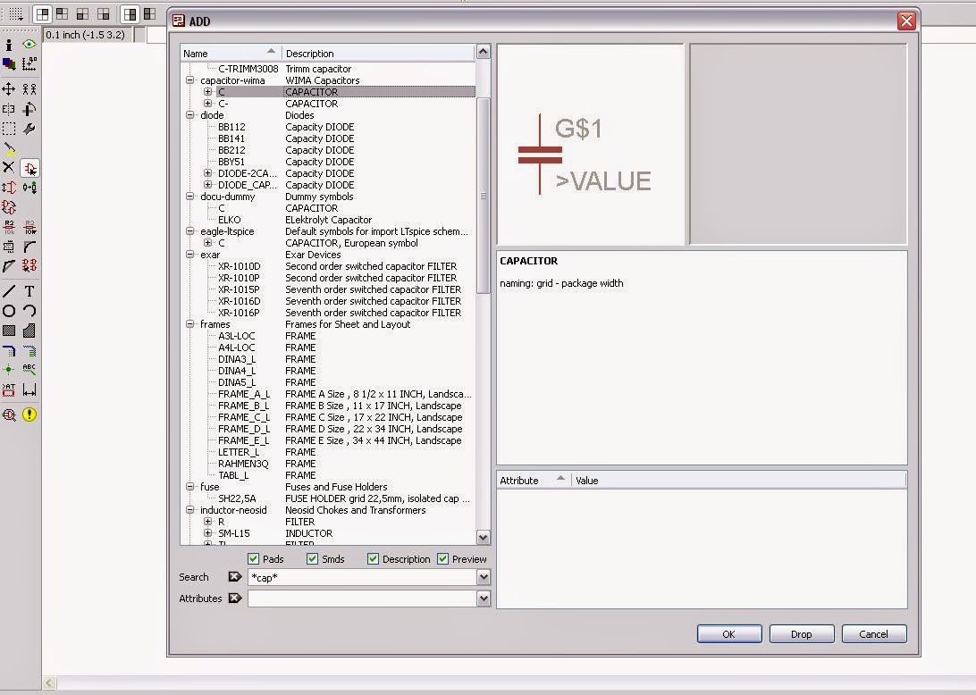Click the OK button
Screen dimensions: 976x695
pos(729,634)
